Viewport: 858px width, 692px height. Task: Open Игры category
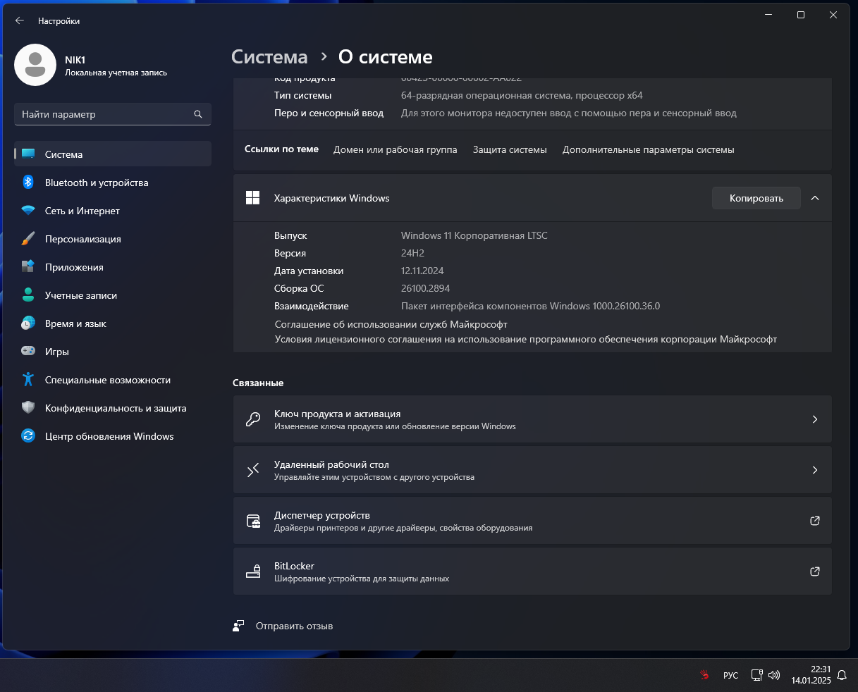click(x=113, y=351)
